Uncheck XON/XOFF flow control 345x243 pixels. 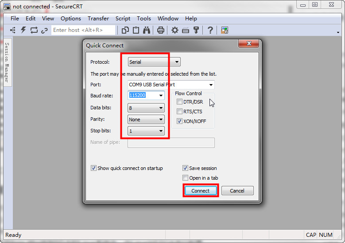point(179,121)
